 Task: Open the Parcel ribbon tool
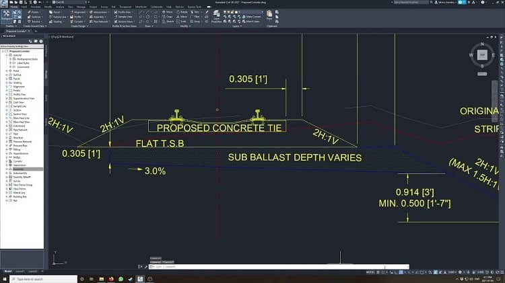tap(57, 12)
